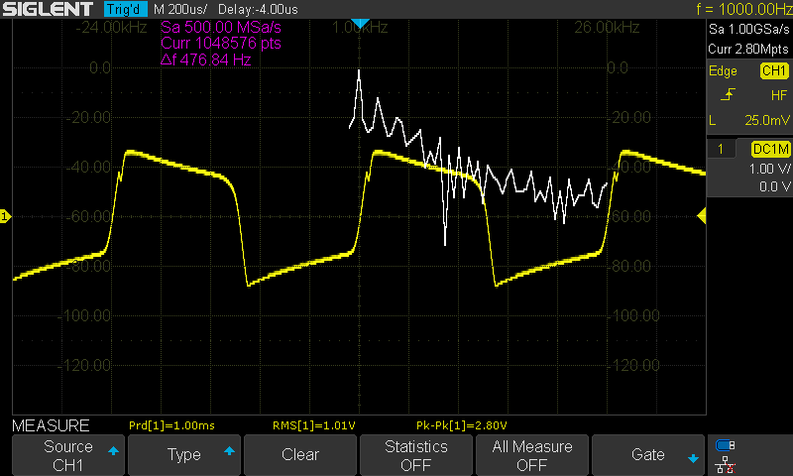
Task: Click the Trig'd status indicator
Action: pyautogui.click(x=127, y=9)
